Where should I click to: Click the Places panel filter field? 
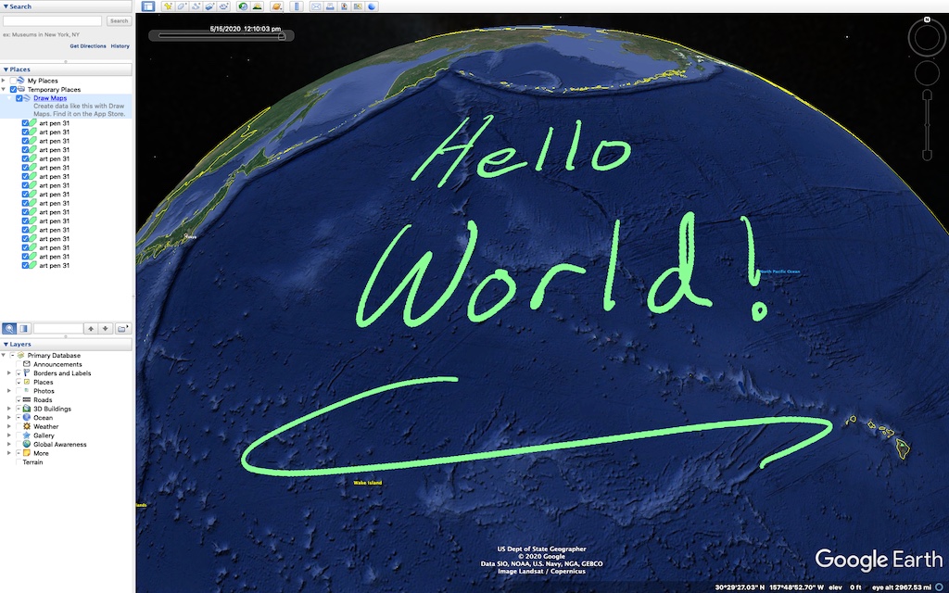pos(58,329)
